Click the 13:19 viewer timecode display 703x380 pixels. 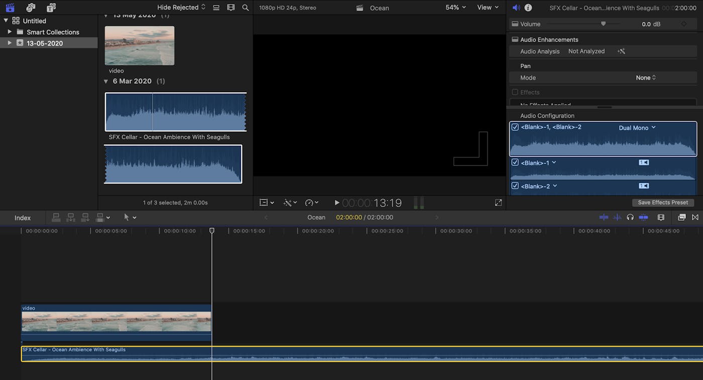[x=372, y=203]
